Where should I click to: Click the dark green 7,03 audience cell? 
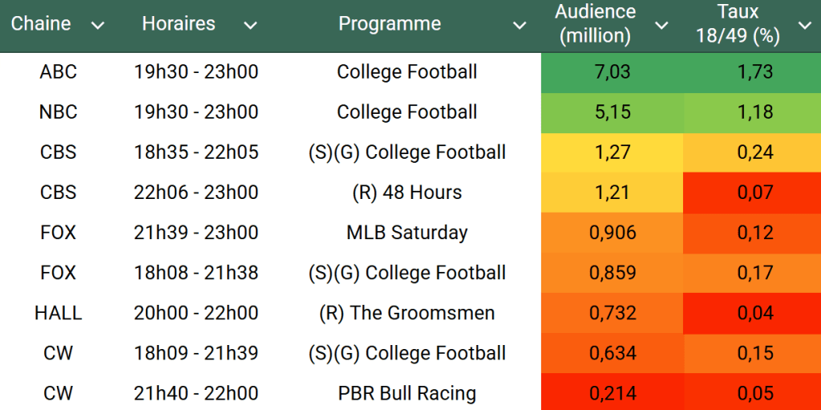click(613, 72)
